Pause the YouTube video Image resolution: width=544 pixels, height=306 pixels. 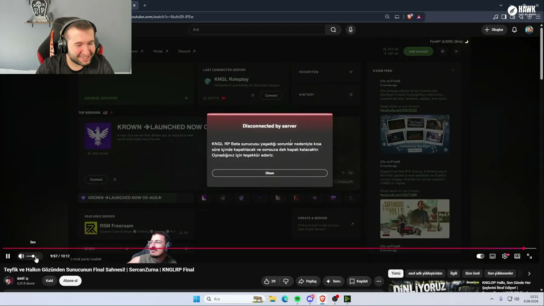pyautogui.click(x=8, y=256)
